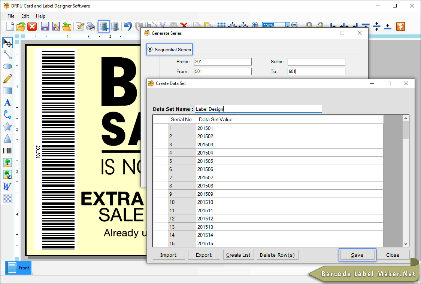Click the data set list scroll-up arrow
Screen dimensions: 421x284
(406, 118)
